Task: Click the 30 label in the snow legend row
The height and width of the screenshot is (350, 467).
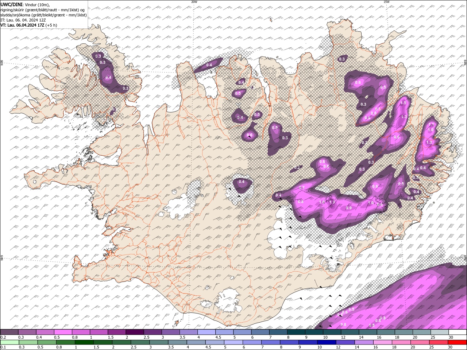Action: [x=451, y=337]
